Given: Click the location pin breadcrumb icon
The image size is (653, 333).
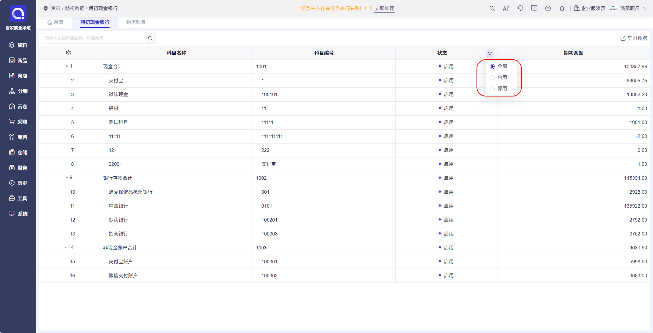Looking at the screenshot, I should click(45, 8).
